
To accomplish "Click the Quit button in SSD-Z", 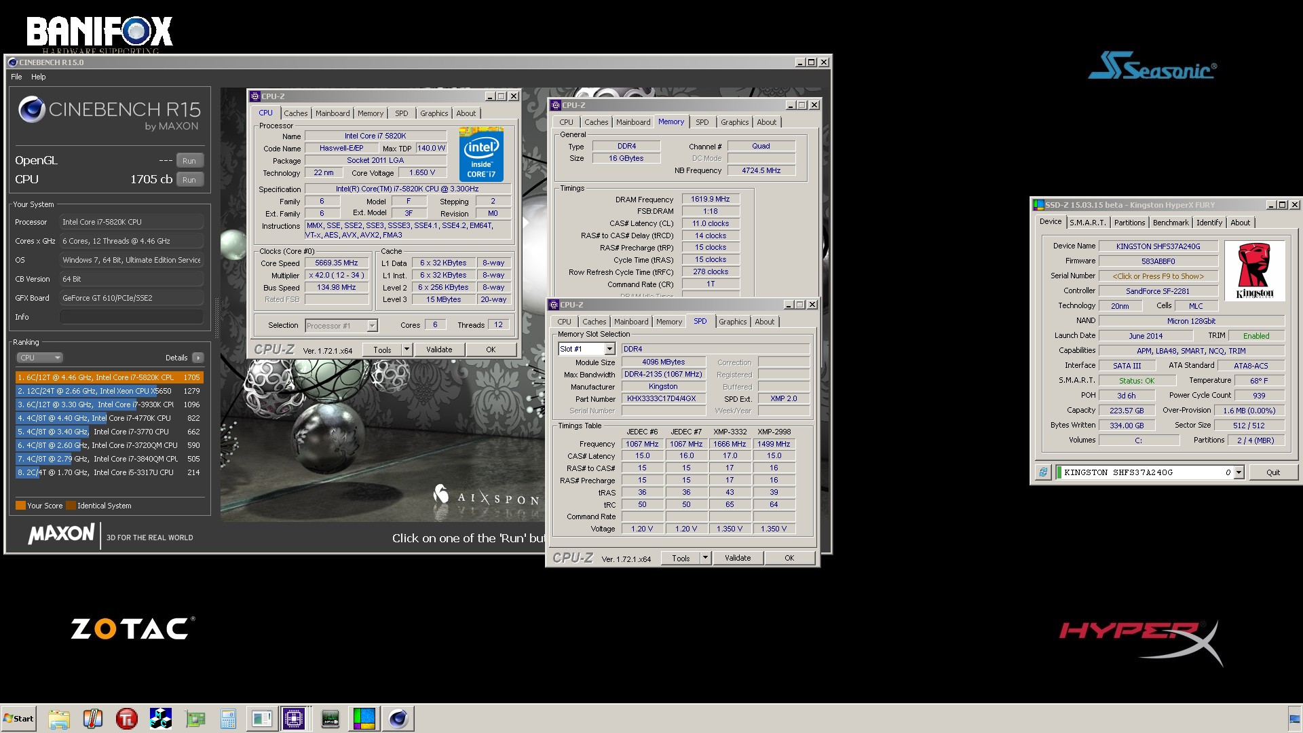I will coord(1273,472).
